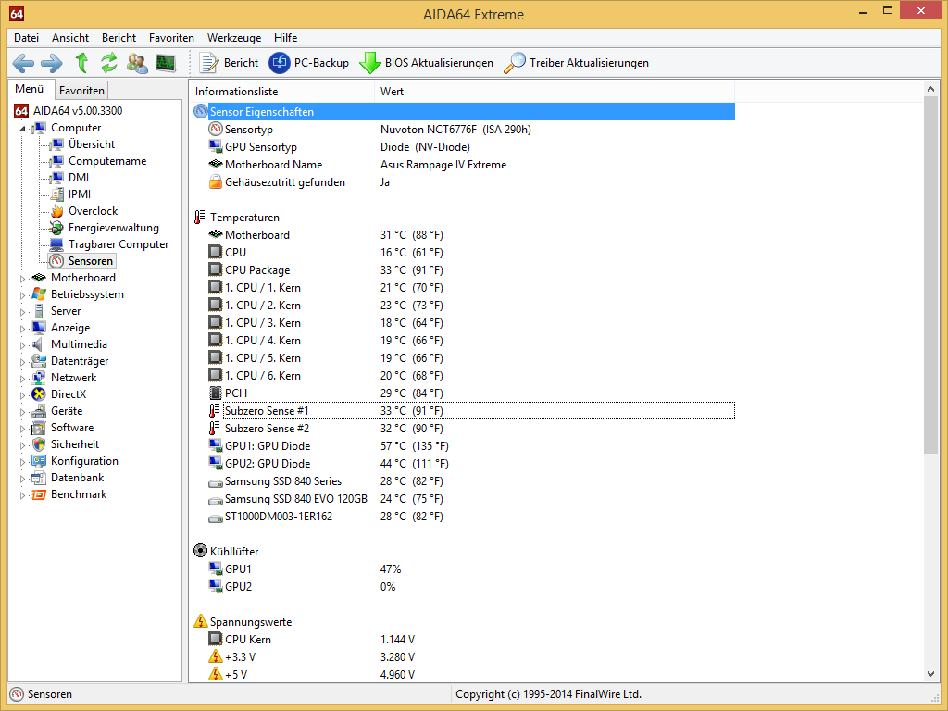
Task: Click the scrollbar up arrow
Action: coord(930,90)
